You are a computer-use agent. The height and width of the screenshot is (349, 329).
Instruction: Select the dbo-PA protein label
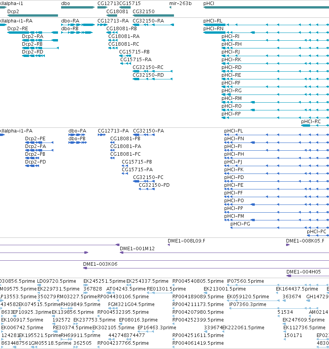point(77,131)
